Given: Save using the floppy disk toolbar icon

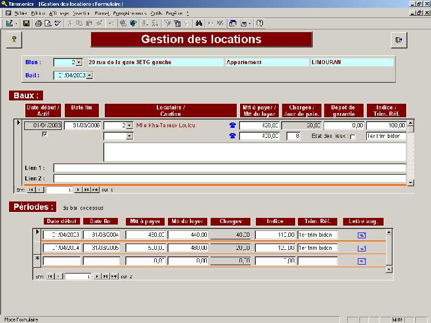Looking at the screenshot, I should point(26,23).
